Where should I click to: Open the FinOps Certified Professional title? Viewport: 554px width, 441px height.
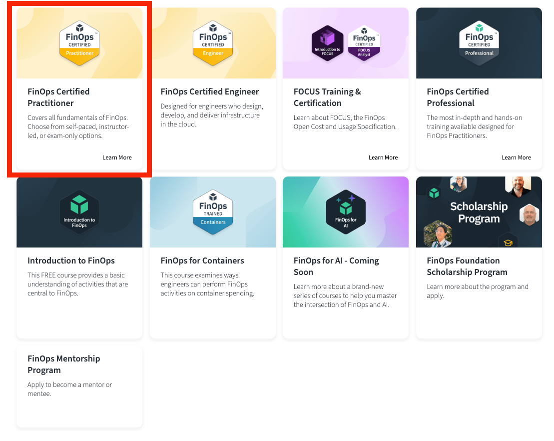pos(458,97)
